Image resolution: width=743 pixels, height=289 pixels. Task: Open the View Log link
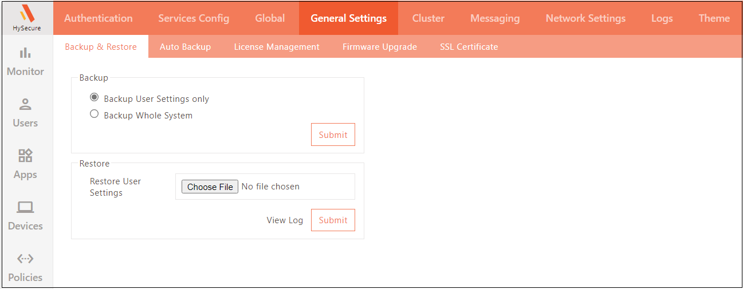(285, 220)
